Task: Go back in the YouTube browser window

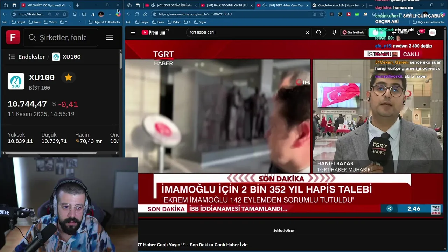Action: tap(128, 14)
